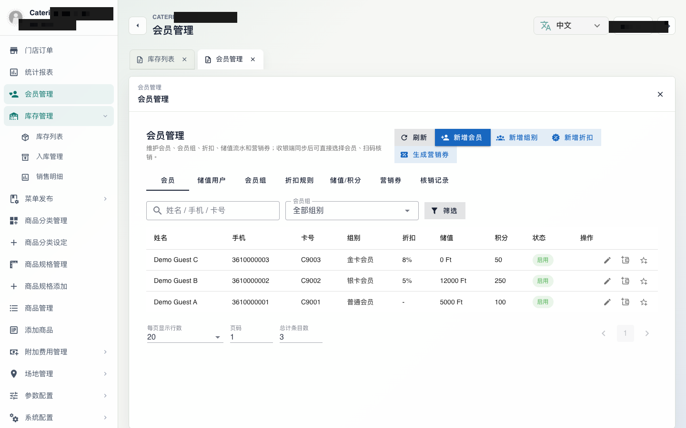Click the 新增组别 button
Viewport: 686px width, 428px height.
pyautogui.click(x=518, y=137)
